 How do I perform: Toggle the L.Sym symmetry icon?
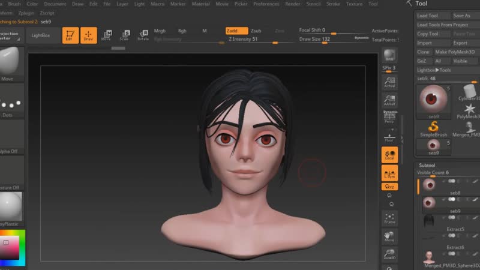(389, 173)
